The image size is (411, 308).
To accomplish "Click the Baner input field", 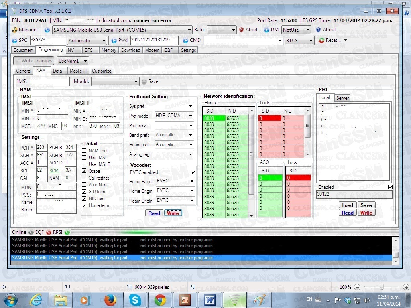I will coord(56,210).
